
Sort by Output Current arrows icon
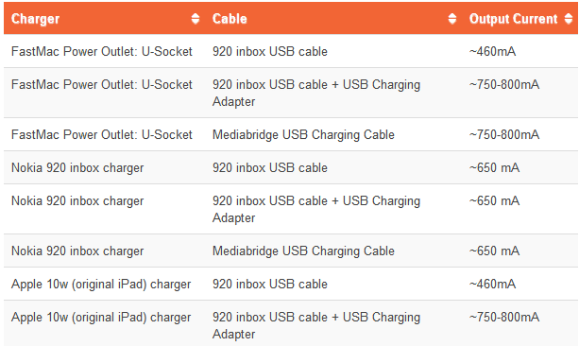[569, 19]
